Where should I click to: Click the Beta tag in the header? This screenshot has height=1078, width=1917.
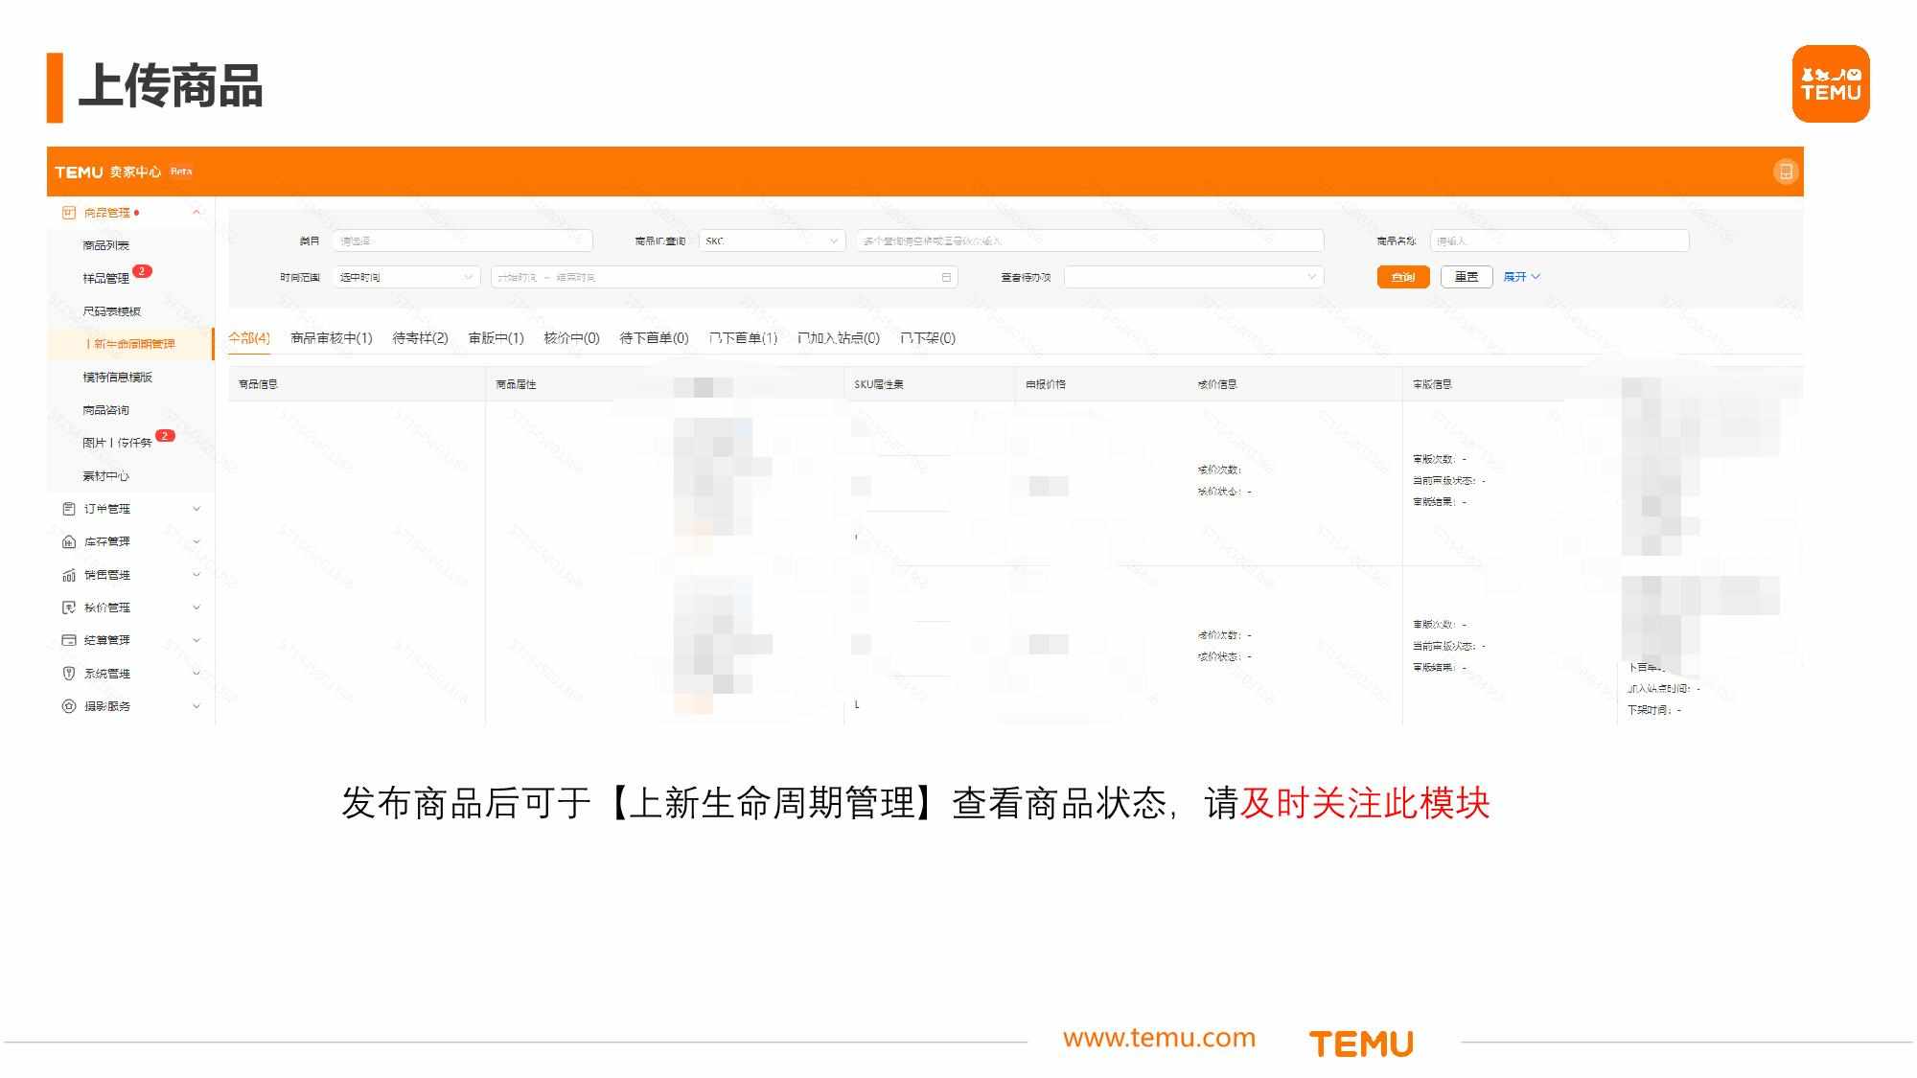[x=181, y=172]
